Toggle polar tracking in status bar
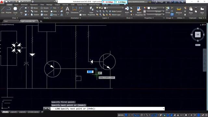 click(x=142, y=115)
